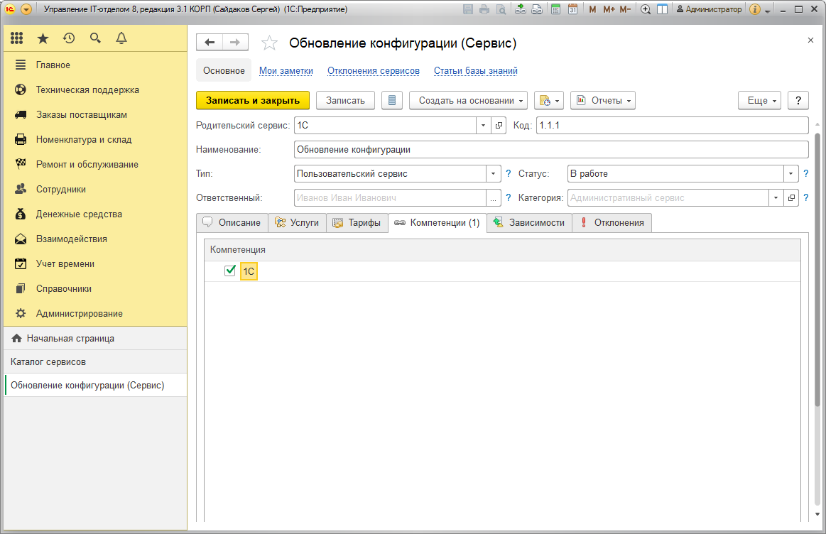Toggle the panel layout icon in title bar

click(663, 9)
